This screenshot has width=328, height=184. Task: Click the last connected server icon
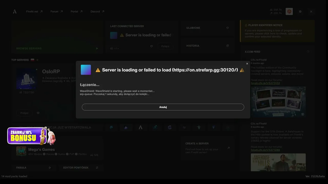114,35
